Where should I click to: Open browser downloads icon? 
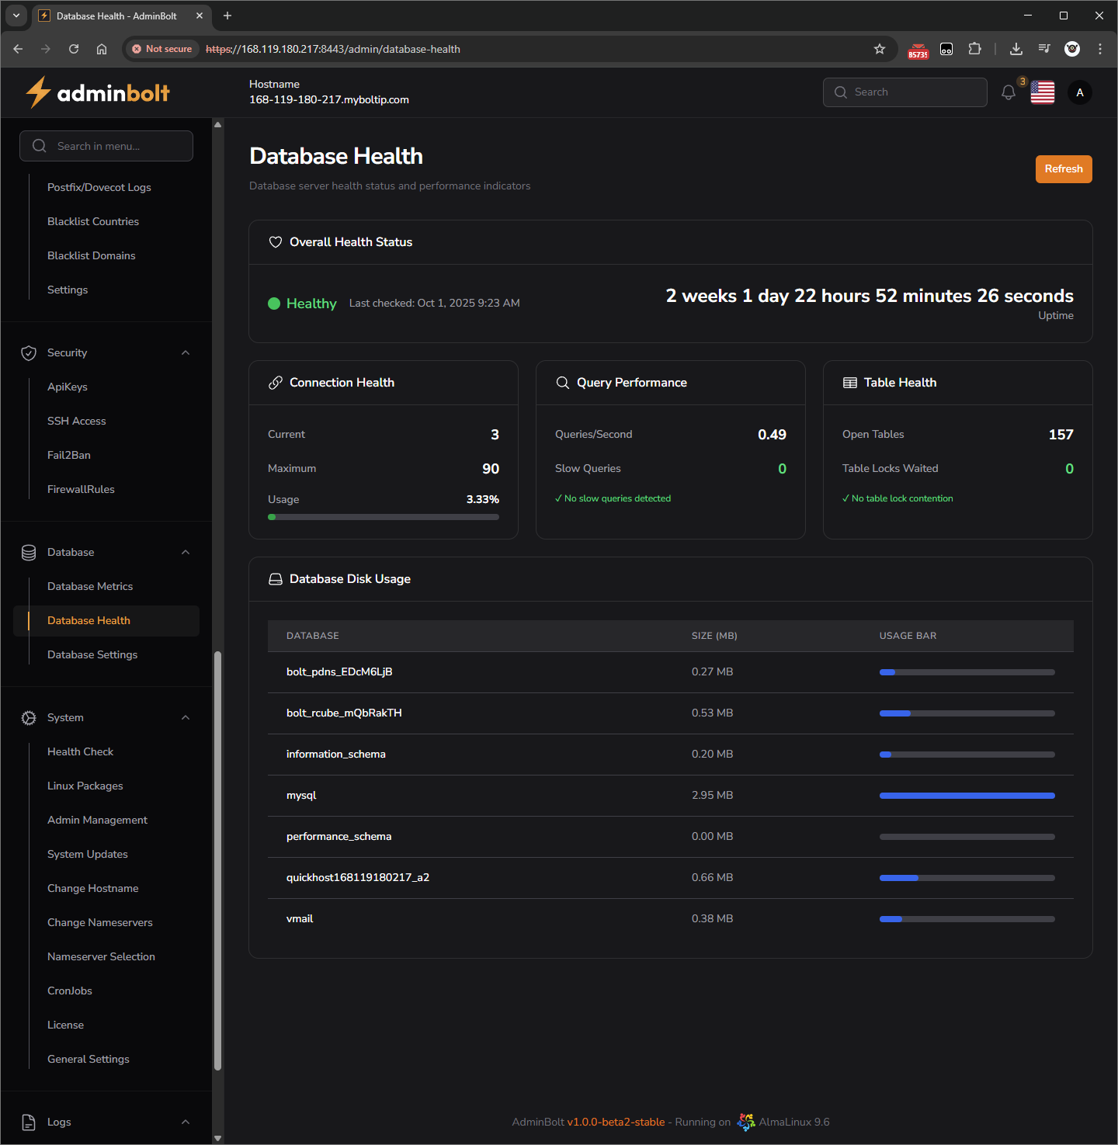1016,49
